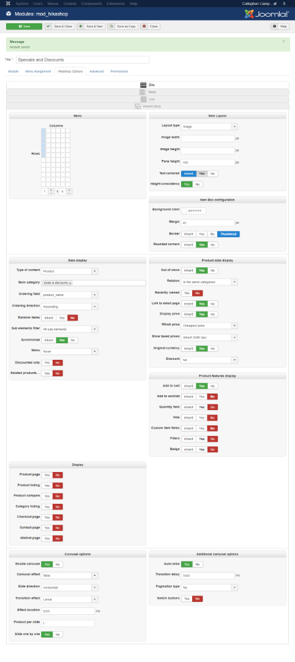Open the Ordering direction dropdown
Screen dimensions: 295x662
(70, 306)
